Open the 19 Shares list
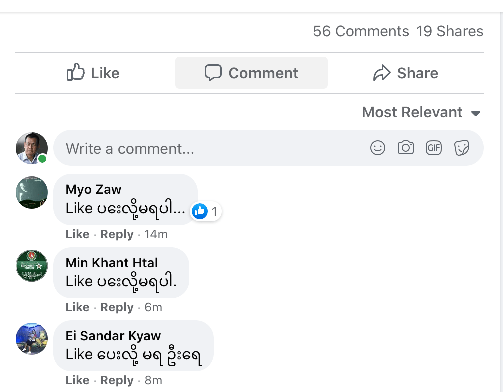The height and width of the screenshot is (392, 503). [450, 31]
